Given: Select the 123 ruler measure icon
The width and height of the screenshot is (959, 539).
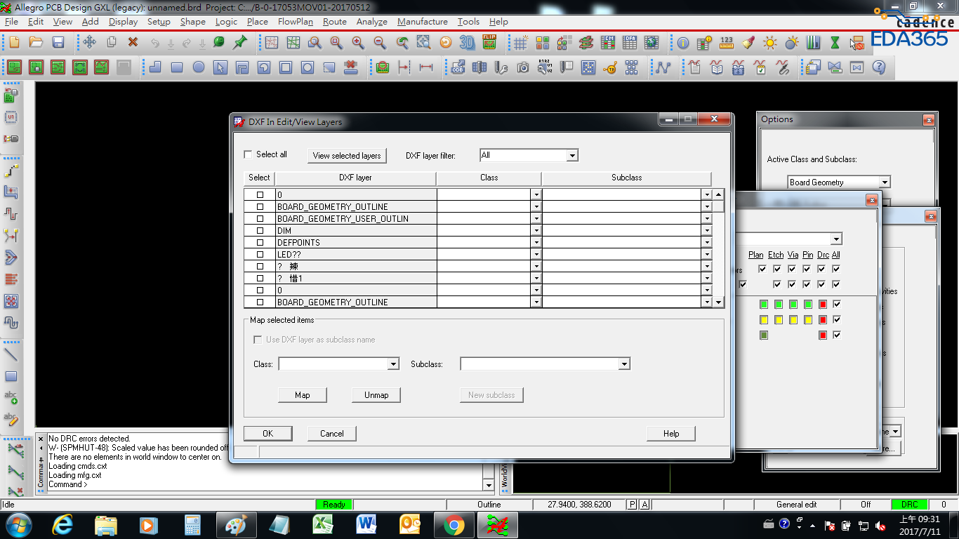Looking at the screenshot, I should 727,43.
